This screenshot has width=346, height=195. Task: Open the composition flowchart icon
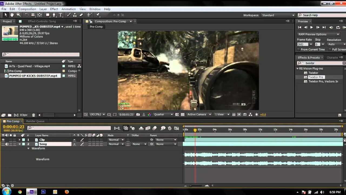click(251, 115)
